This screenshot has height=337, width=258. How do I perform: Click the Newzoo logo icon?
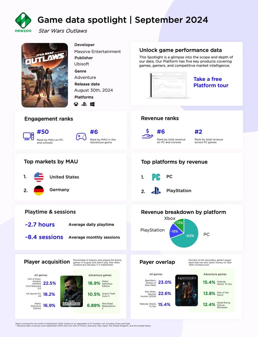23,20
